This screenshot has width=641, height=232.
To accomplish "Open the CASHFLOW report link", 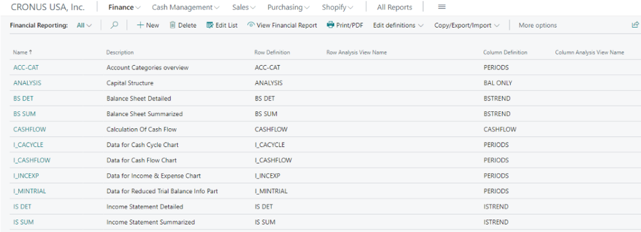I will pyautogui.click(x=29, y=129).
